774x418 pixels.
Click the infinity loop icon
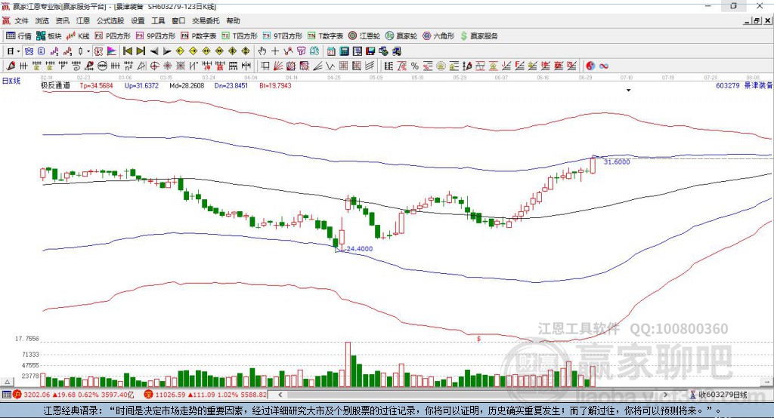[x=603, y=66]
